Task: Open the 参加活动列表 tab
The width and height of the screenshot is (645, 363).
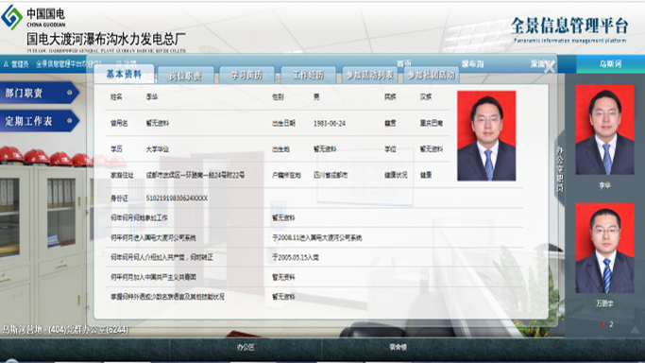Action: pos(370,76)
